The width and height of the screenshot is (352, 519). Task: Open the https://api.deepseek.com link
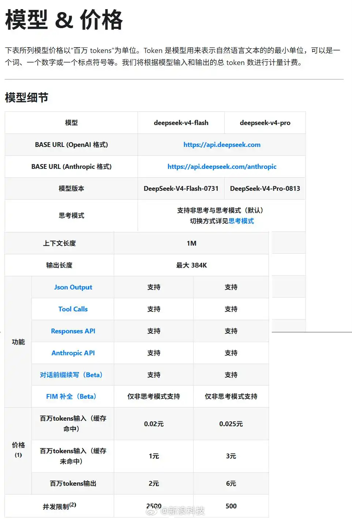click(x=222, y=145)
